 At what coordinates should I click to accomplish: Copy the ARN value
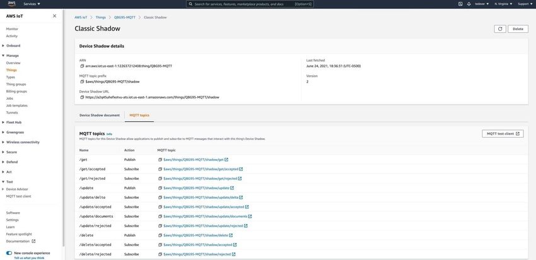[82, 66]
